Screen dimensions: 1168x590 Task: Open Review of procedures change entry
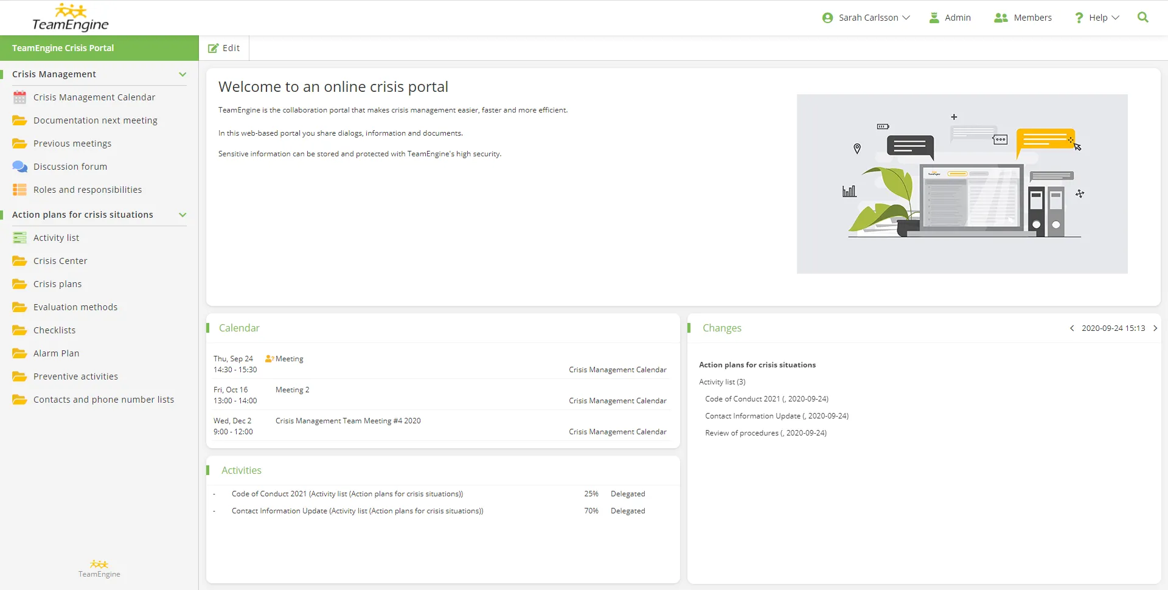click(x=766, y=433)
